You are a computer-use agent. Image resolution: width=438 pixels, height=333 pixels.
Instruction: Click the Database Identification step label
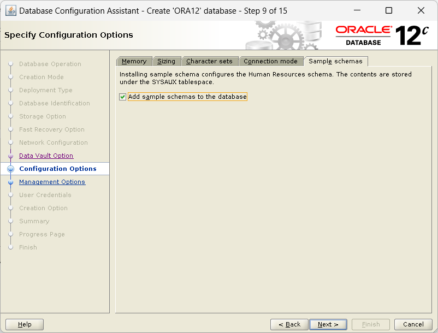click(55, 103)
